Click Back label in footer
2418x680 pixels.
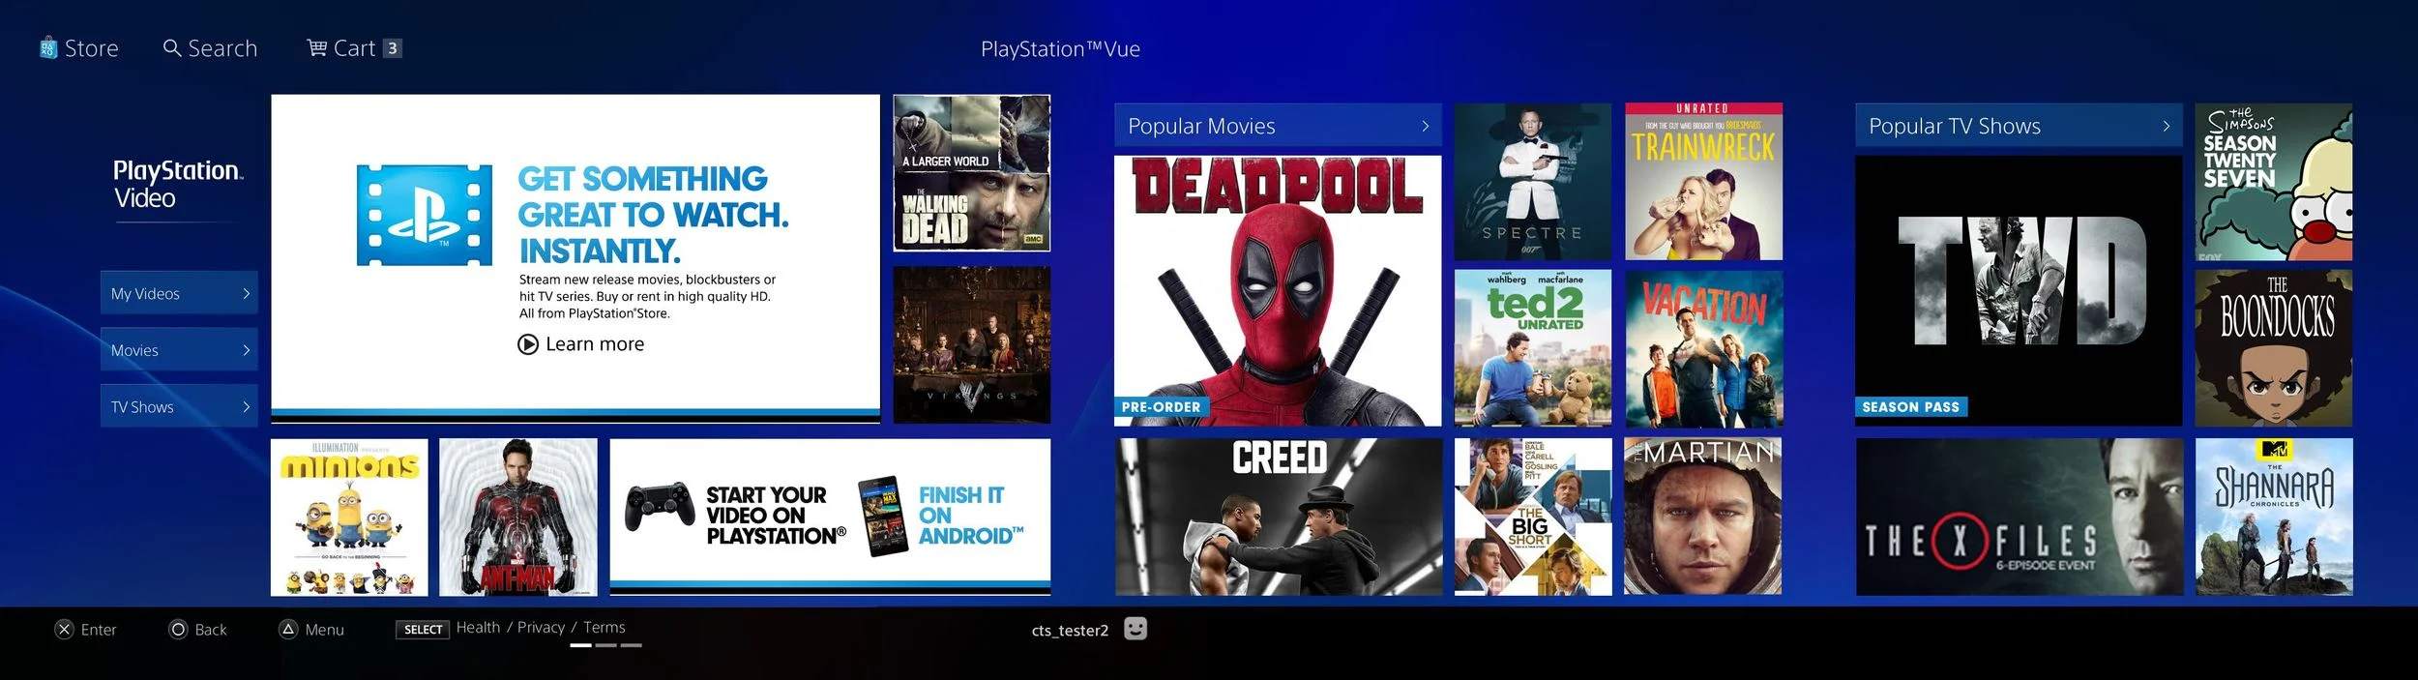pyautogui.click(x=211, y=630)
